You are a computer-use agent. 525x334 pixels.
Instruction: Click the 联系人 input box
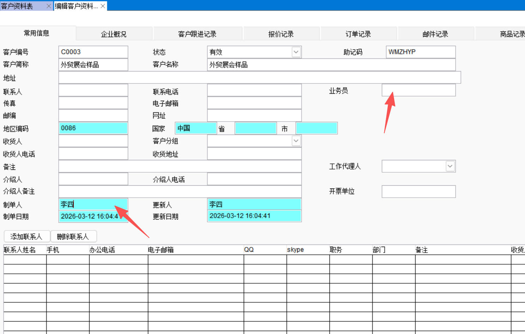coord(93,91)
